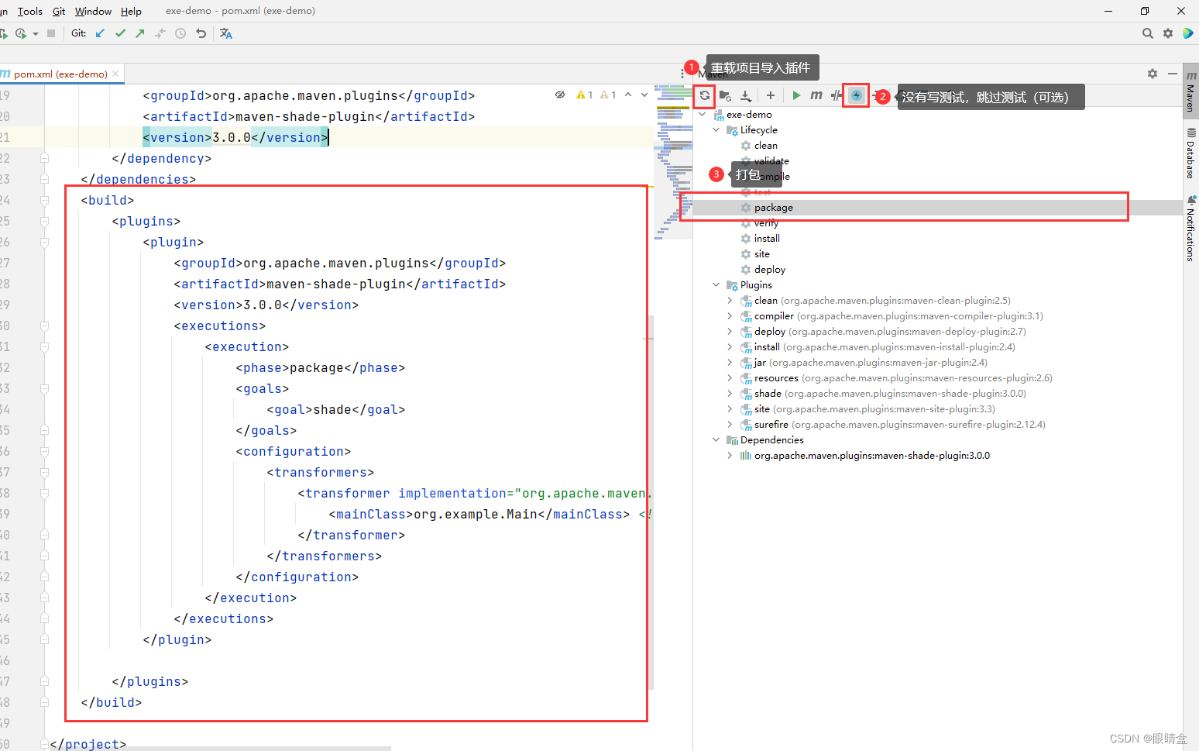Open the Translate plugin icon

click(x=226, y=33)
